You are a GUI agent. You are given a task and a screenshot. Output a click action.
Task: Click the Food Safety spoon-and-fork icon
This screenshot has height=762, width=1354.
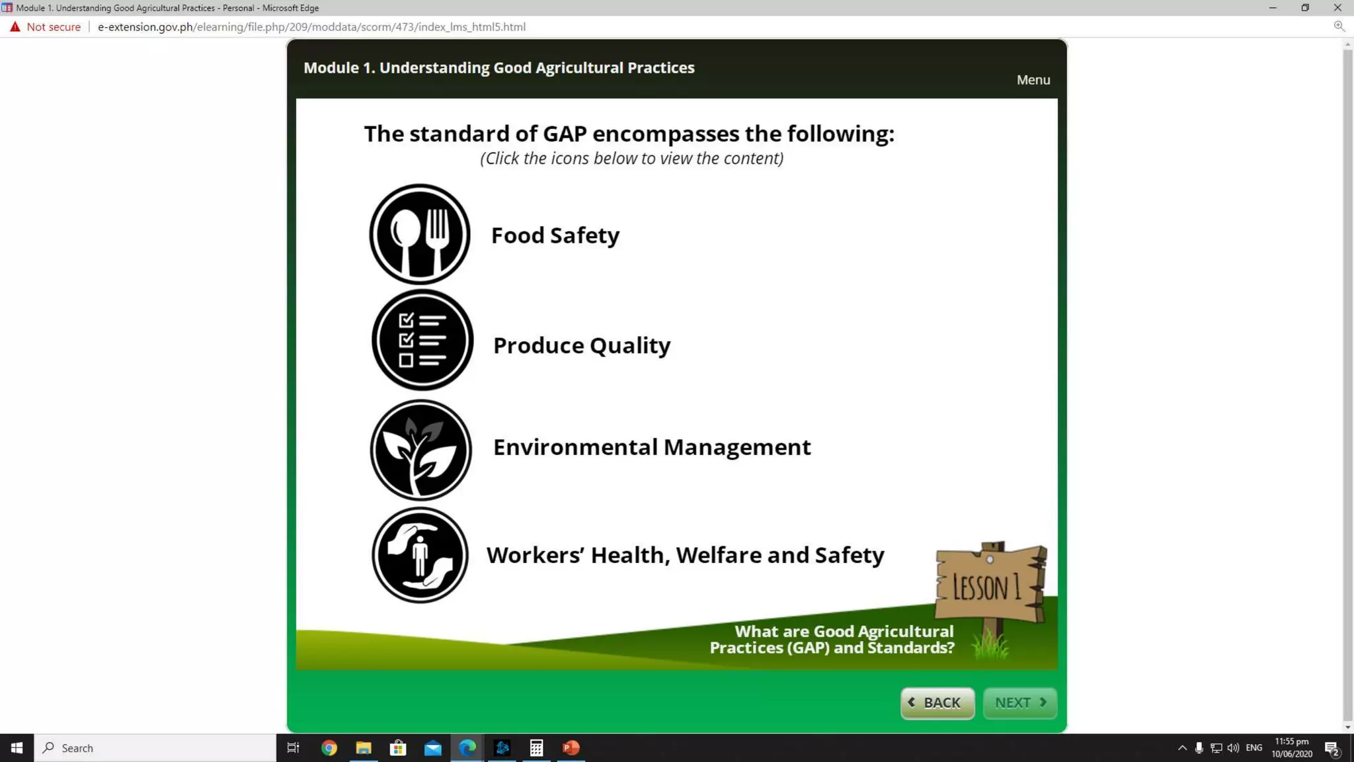click(x=419, y=234)
